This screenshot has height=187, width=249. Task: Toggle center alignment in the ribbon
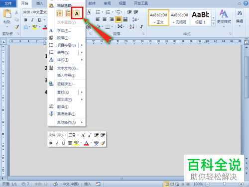[105, 19]
